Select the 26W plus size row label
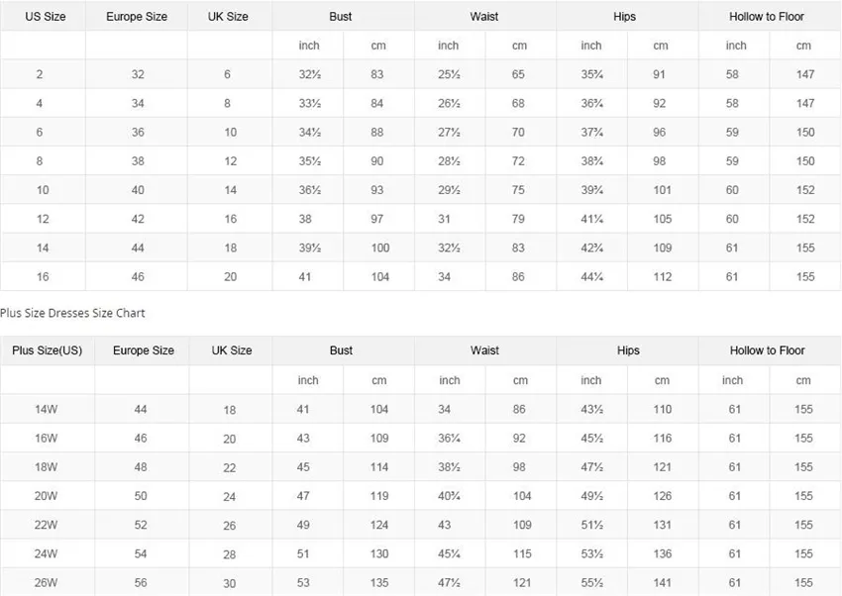The height and width of the screenshot is (596, 842). click(x=46, y=582)
